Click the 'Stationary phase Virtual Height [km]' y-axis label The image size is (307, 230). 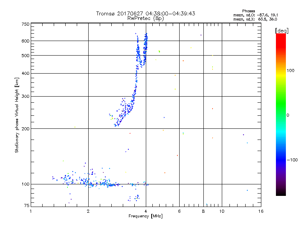tap(17, 115)
